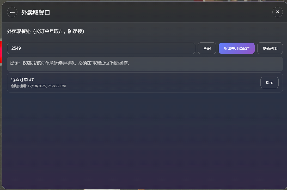
Task: Click the 外卖取餐处 section heading
Action: [46, 31]
